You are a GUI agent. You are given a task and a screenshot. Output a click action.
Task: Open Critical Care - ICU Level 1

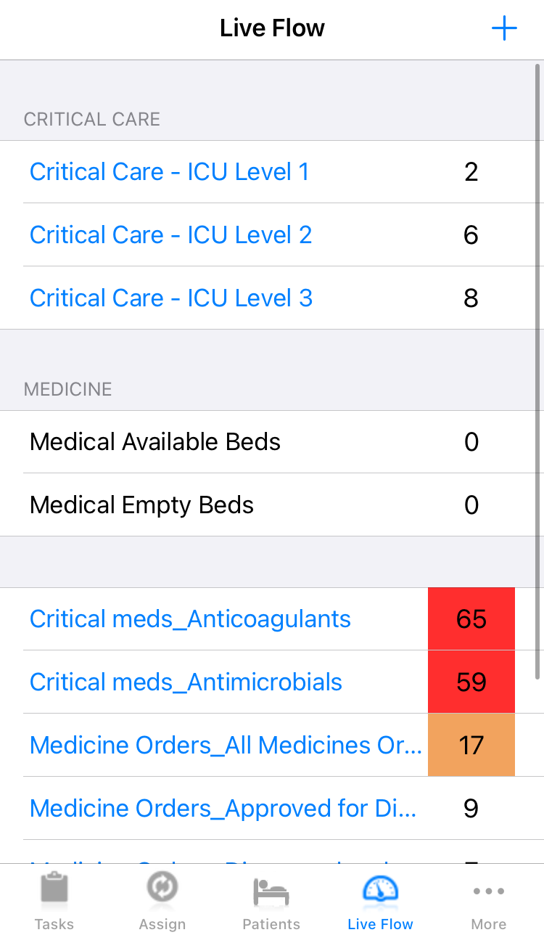[169, 172]
